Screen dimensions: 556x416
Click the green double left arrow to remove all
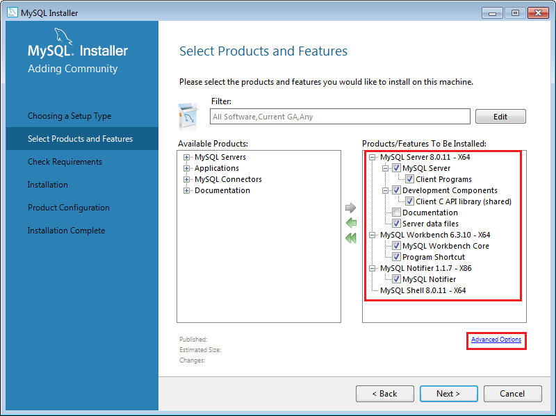[351, 238]
